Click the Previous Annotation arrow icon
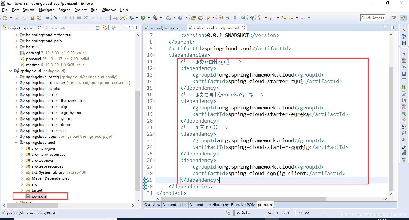This screenshot has height=220, width=409. pos(272,18)
